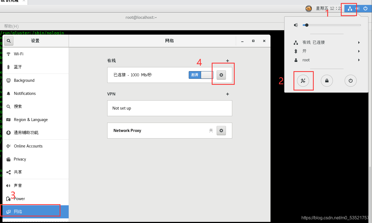
Task: Click volume icon in top bar
Action: point(358,8)
